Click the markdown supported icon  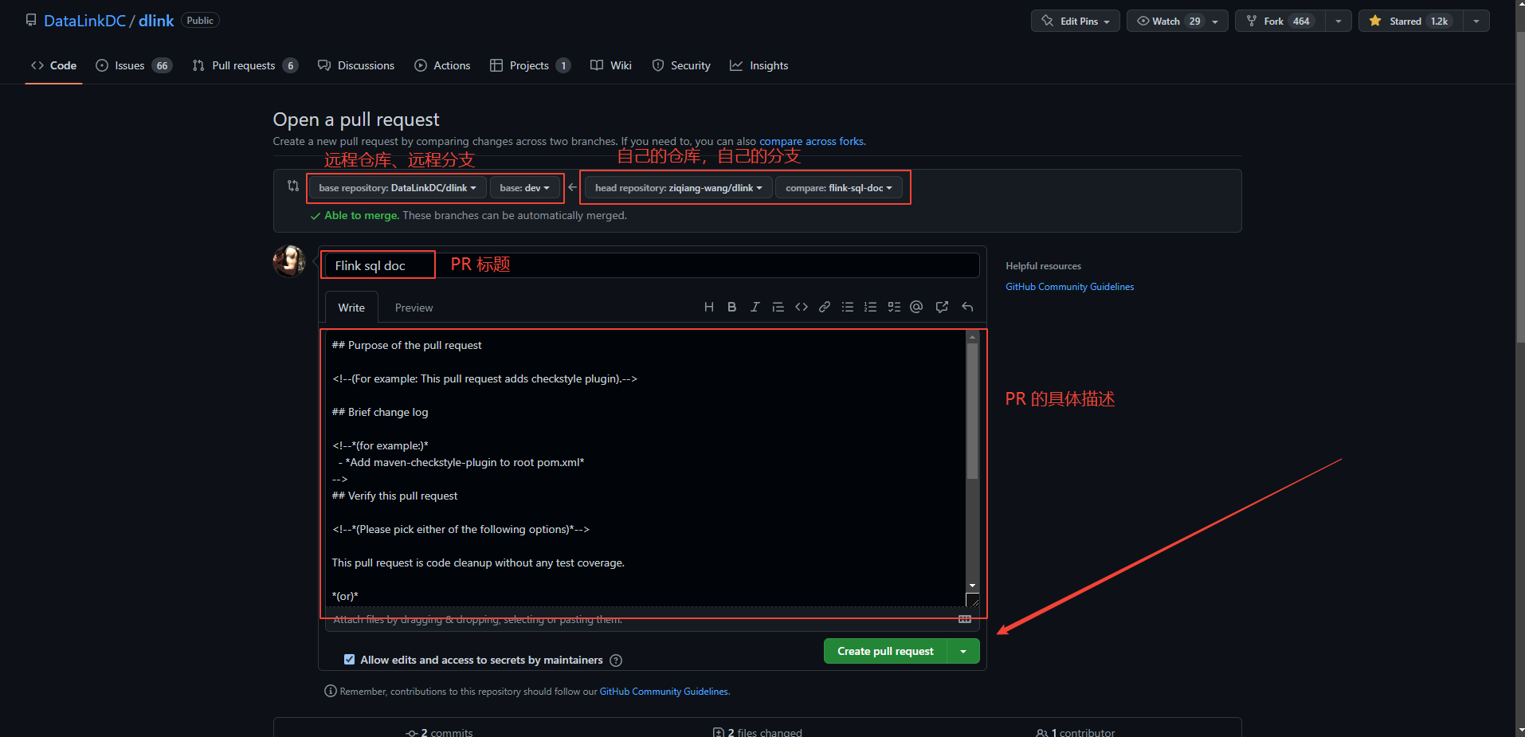[965, 619]
